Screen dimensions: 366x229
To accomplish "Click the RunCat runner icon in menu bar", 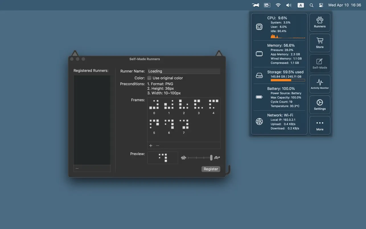I will point(256,5).
